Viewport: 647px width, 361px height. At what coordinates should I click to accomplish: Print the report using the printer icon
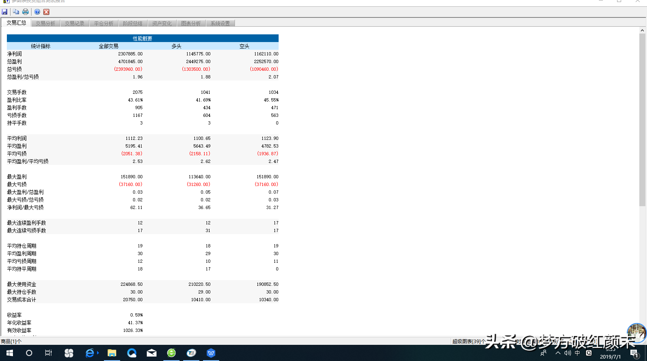[25, 12]
